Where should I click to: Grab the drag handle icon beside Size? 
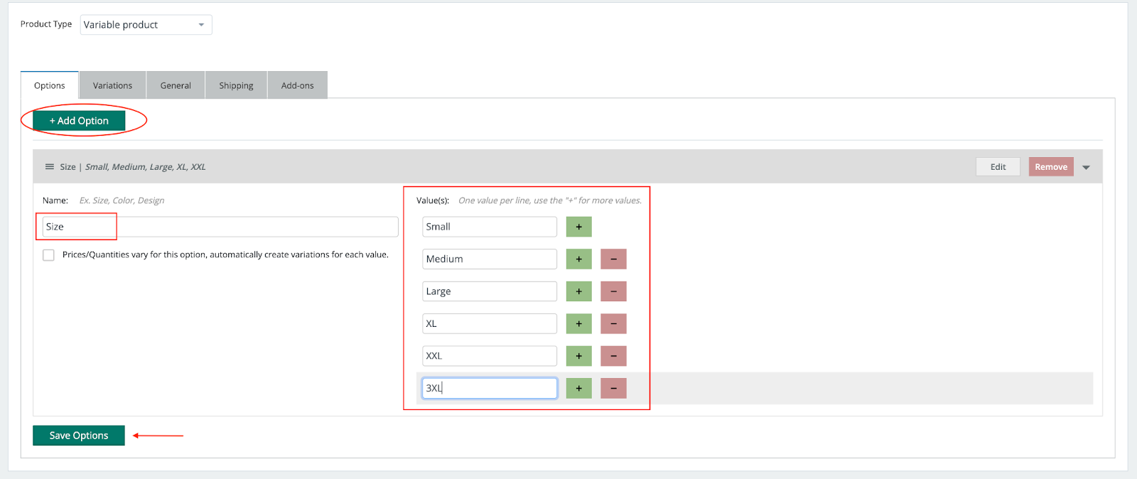click(50, 167)
